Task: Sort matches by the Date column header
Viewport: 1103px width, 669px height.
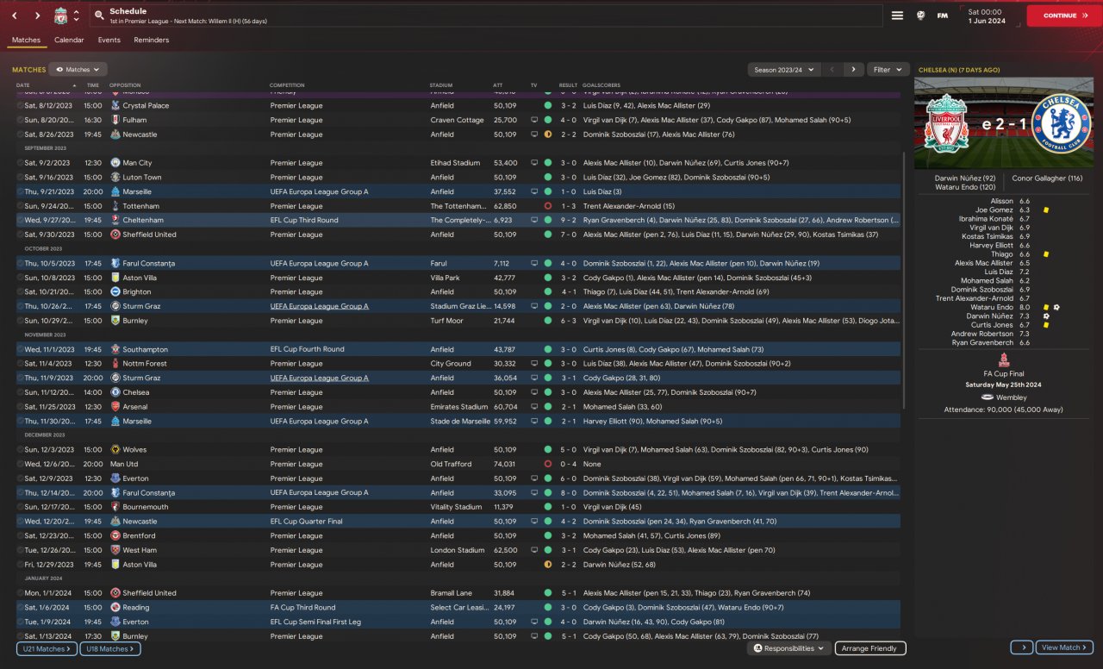Action: click(23, 85)
